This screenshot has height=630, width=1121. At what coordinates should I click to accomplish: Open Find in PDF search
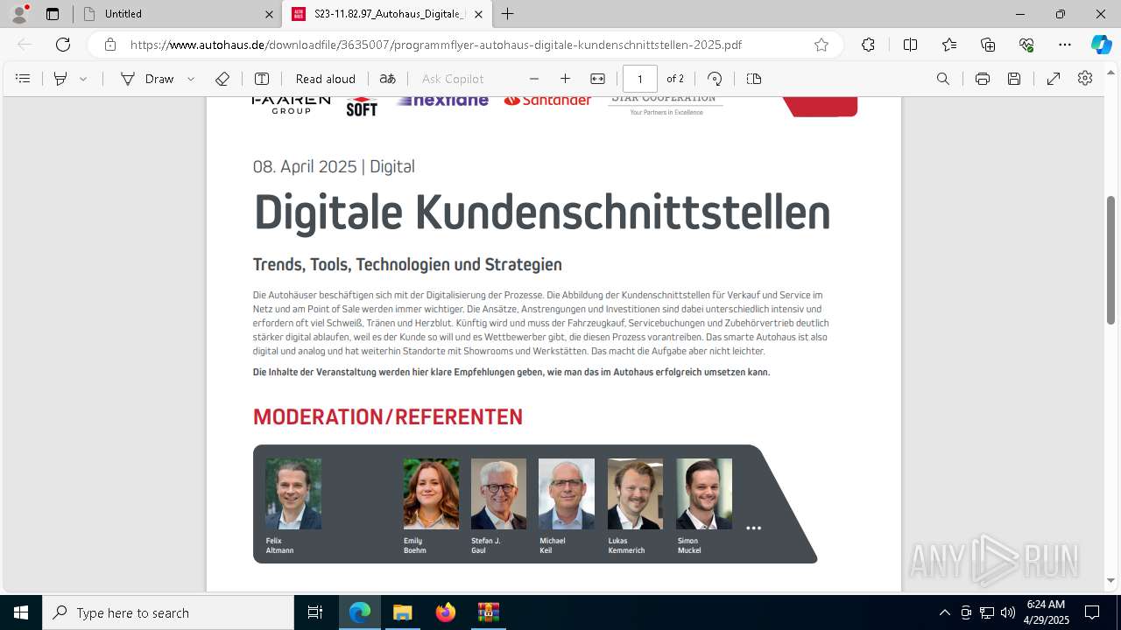pos(943,79)
